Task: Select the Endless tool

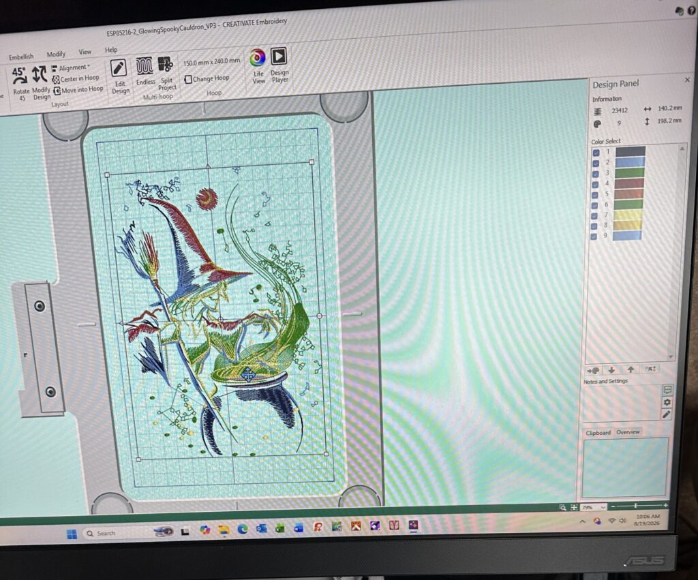Action: [145, 71]
